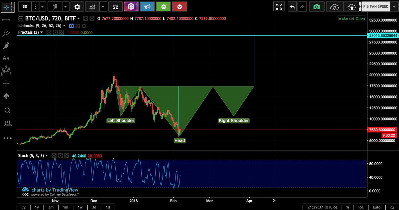399x210 pixels.
Task: Toggle BTC/USD series visibility eye
Action: (85, 19)
